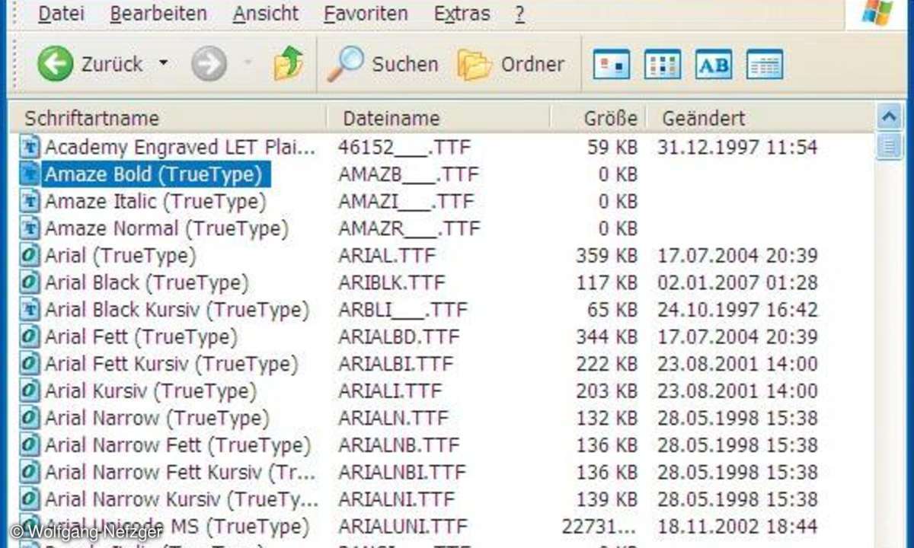Click date 24.10.1997 16:42
Screen dimensions: 914x548
click(737, 310)
